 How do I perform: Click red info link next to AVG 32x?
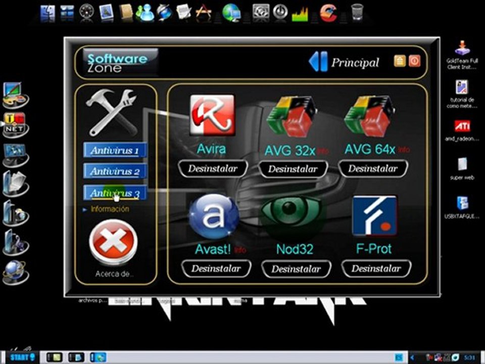coord(323,151)
